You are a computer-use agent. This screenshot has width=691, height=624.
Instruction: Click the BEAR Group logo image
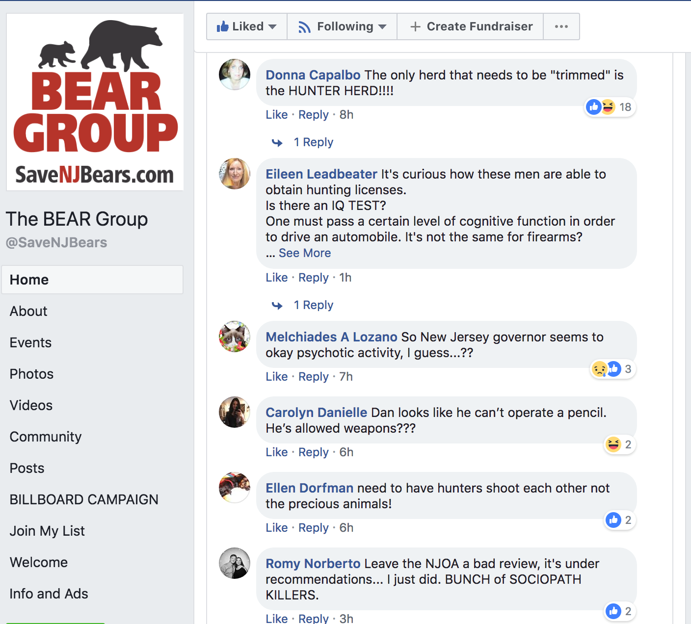click(95, 102)
